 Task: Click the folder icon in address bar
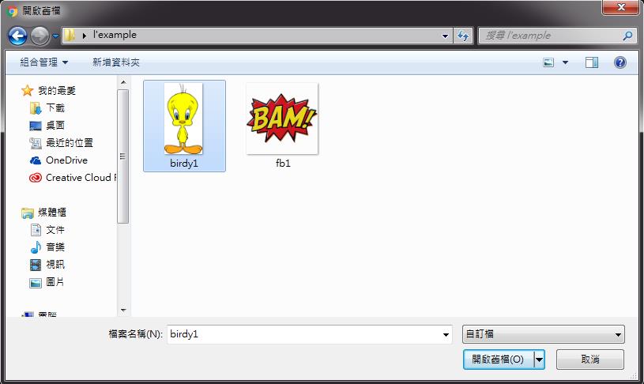click(70, 36)
